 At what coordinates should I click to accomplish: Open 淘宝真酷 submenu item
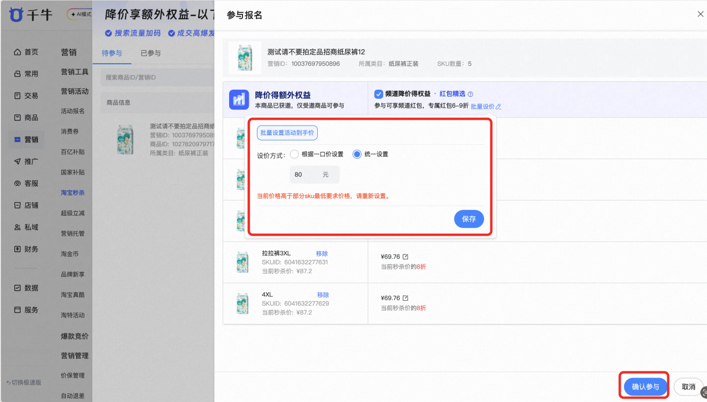pos(73,295)
